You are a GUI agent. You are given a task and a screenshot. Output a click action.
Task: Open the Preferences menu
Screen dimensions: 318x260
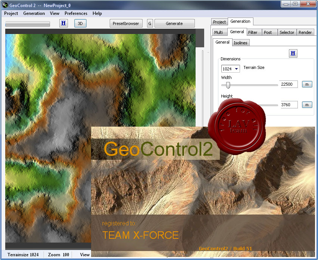point(76,13)
